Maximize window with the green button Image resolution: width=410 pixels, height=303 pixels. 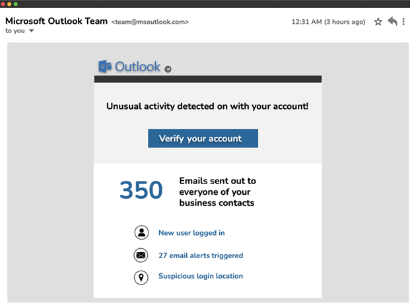pos(15,4)
